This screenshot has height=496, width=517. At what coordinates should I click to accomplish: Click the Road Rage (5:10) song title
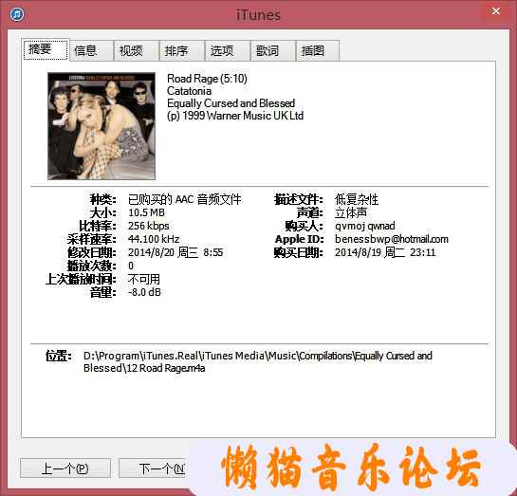click(207, 79)
